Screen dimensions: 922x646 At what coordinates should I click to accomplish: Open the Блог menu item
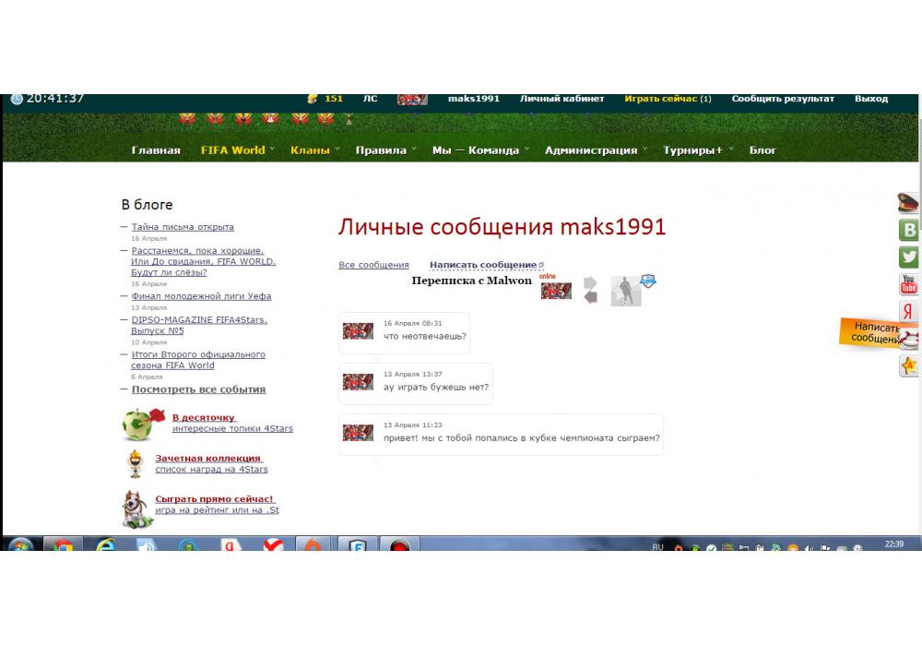(762, 150)
